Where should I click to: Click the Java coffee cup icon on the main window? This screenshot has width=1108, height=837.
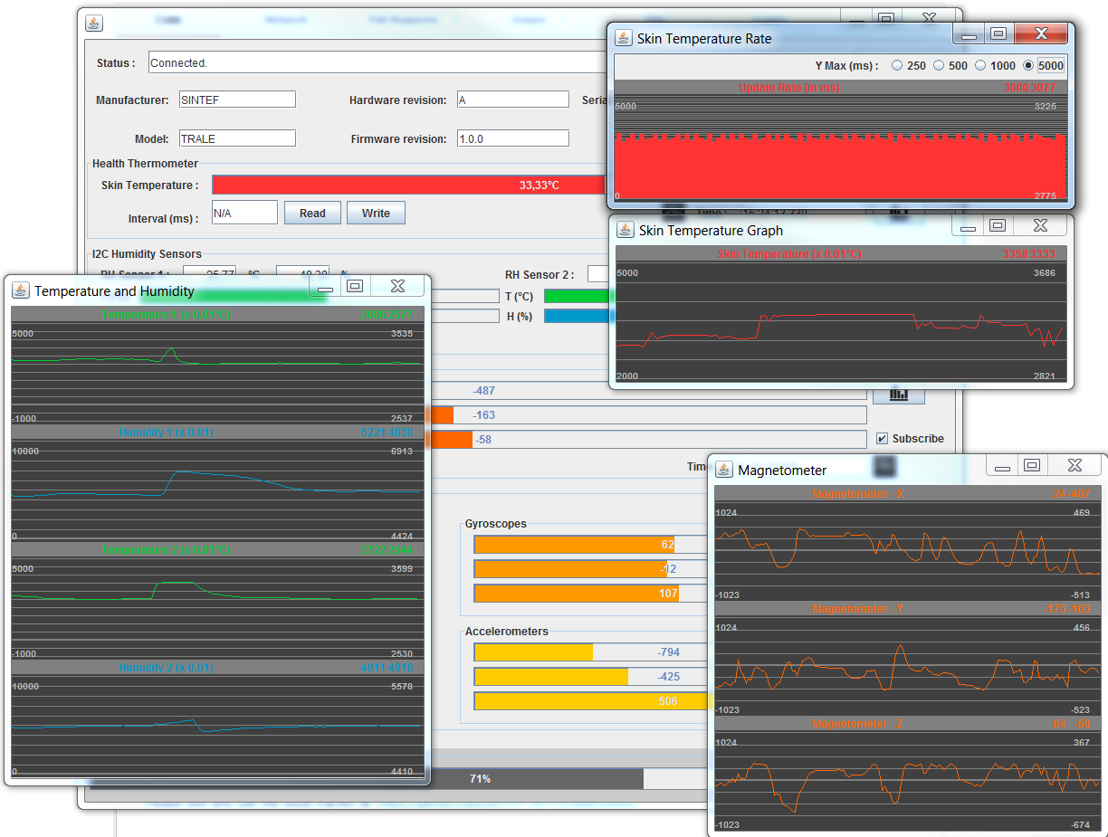(x=93, y=23)
